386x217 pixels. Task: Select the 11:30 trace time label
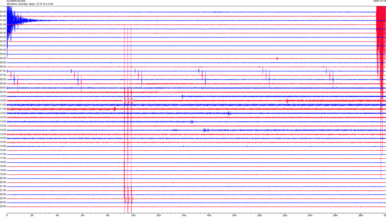pos(3,109)
